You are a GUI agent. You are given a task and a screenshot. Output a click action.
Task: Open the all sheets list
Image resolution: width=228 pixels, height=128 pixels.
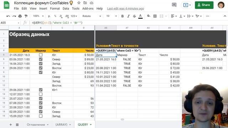[17, 124]
